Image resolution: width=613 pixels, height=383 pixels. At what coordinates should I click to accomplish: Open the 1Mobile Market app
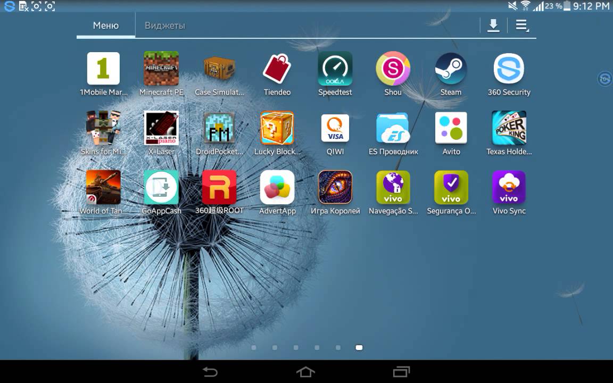tap(103, 69)
